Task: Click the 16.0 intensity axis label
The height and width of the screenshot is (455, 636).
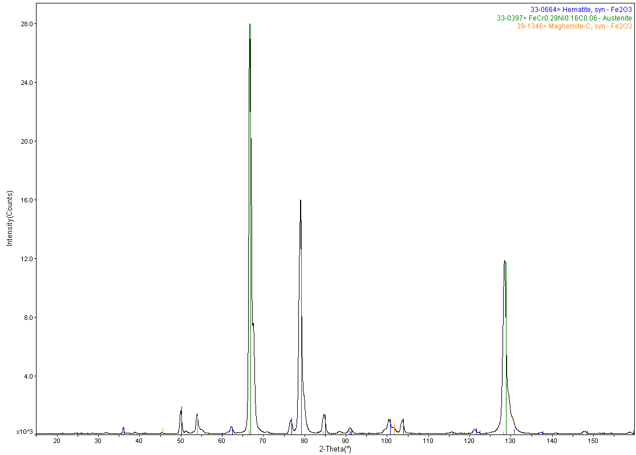Action: [x=27, y=200]
